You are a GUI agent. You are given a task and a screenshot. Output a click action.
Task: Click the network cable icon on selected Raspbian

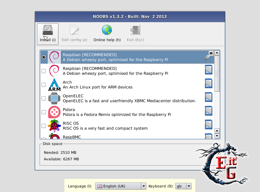pos(209,56)
